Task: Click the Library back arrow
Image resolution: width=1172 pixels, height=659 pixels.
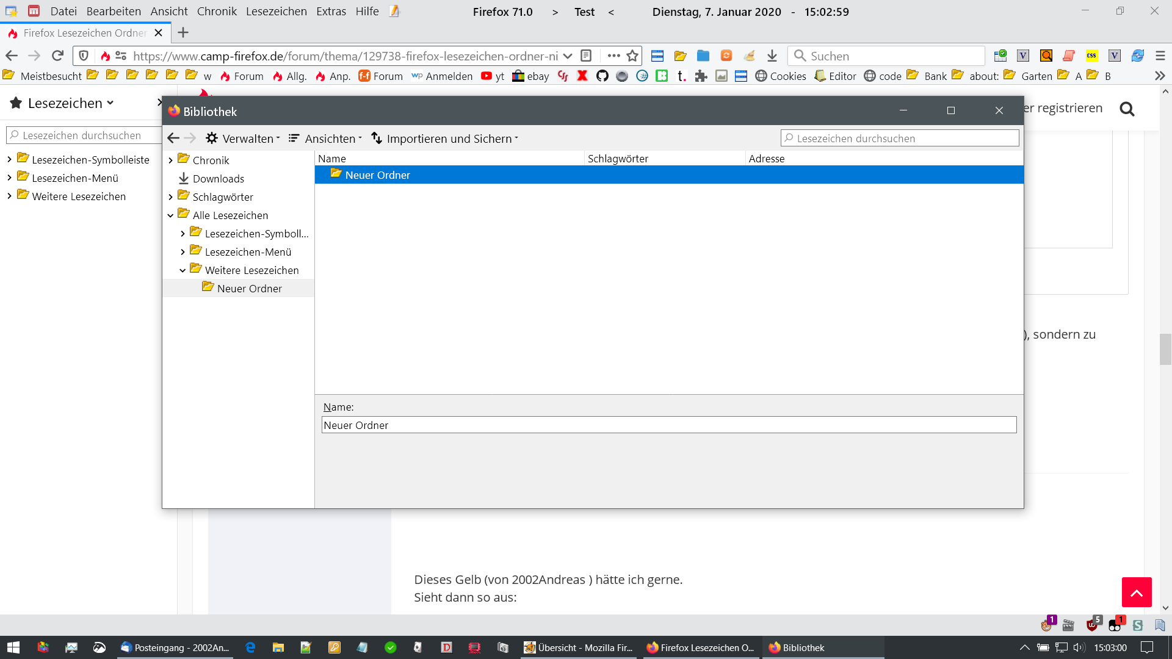Action: (173, 139)
